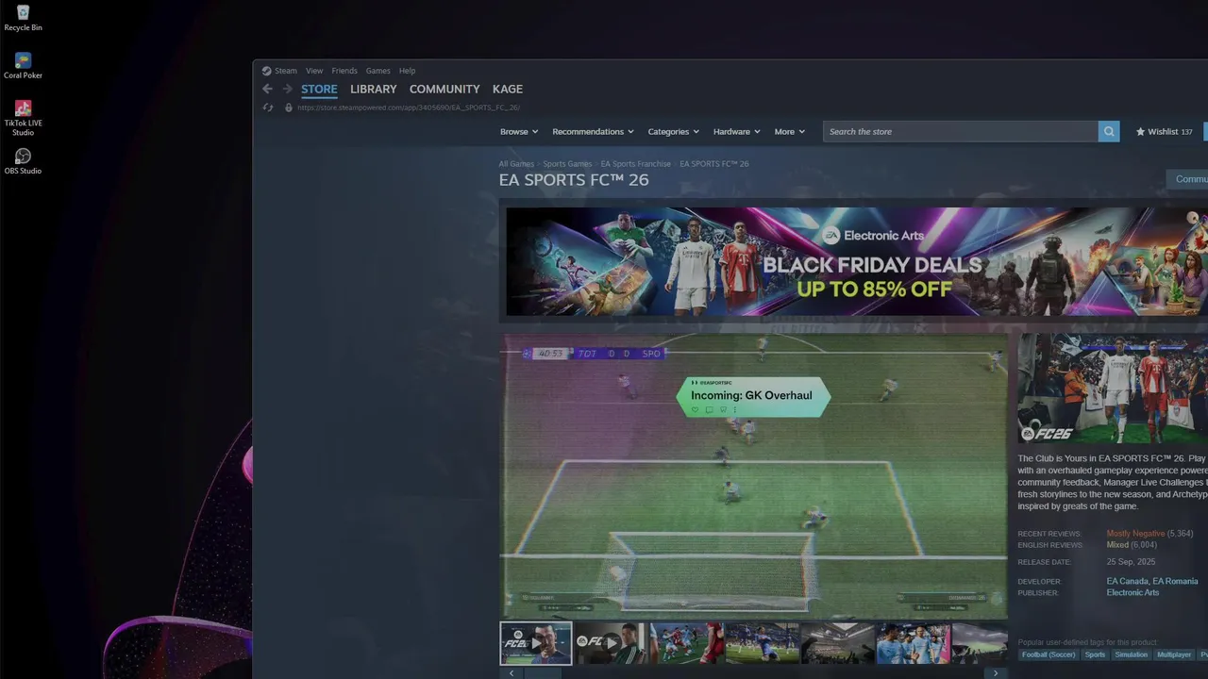Click the thumbnail strip right arrow

click(x=995, y=673)
